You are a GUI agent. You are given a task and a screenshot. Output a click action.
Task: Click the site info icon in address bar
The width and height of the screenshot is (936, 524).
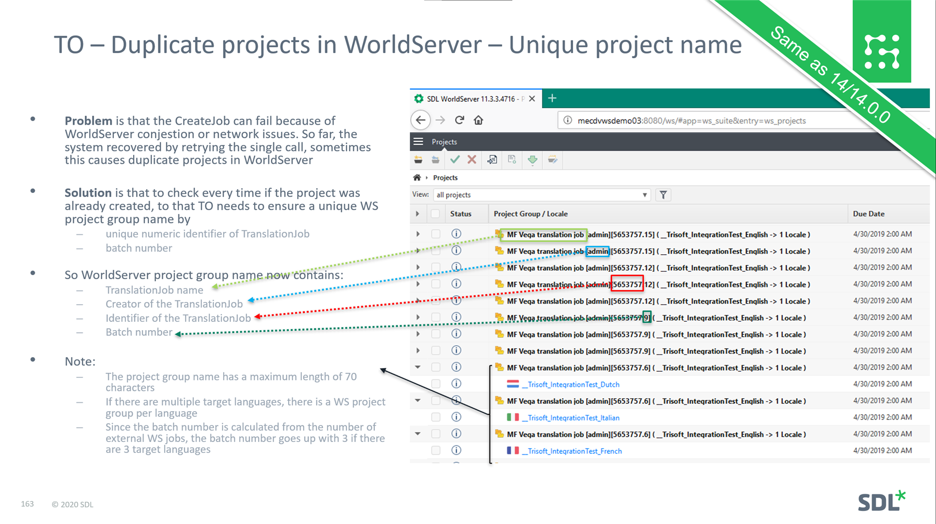click(568, 120)
